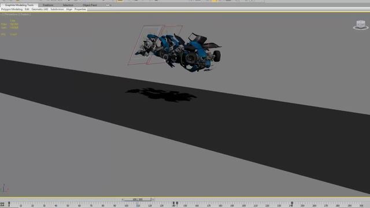
Task: Expand the Edit ribbon panel
Action: [27, 9]
